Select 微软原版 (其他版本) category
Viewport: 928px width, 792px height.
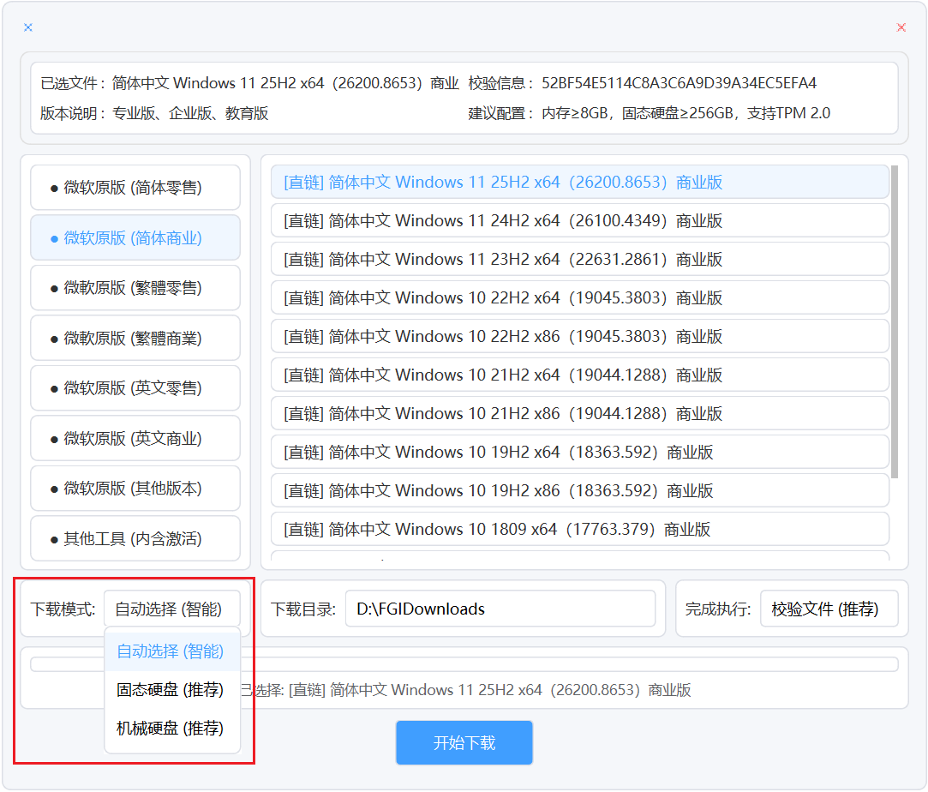coord(135,489)
